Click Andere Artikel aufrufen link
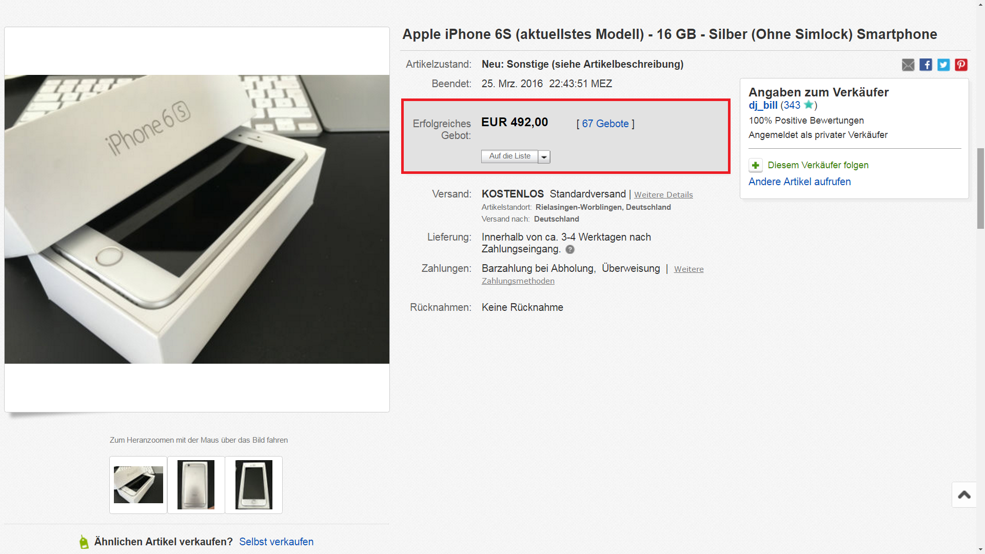985x554 pixels. click(x=799, y=182)
